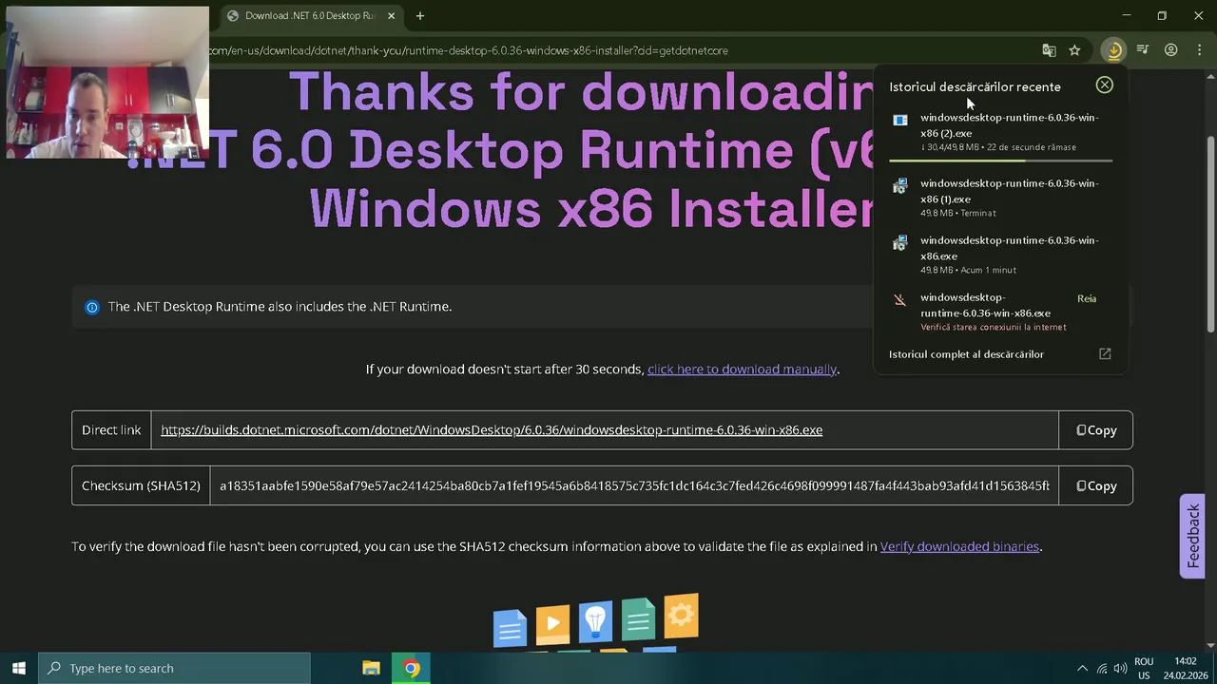This screenshot has height=684, width=1217.
Task: Close the recent downloads history popup
Action: 1104,85
